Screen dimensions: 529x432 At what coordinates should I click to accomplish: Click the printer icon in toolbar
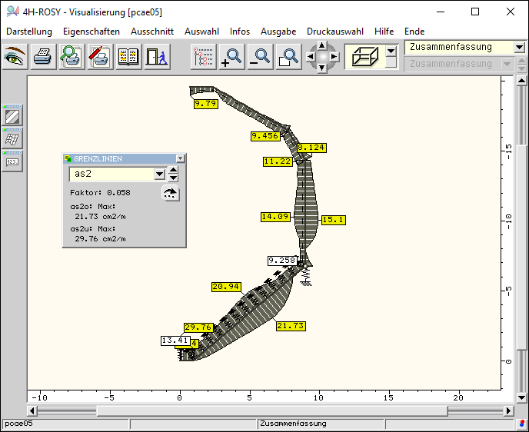click(x=44, y=56)
